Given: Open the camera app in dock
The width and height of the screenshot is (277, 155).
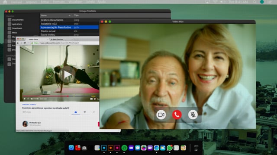Looking at the screenshot, I should 84,148.
